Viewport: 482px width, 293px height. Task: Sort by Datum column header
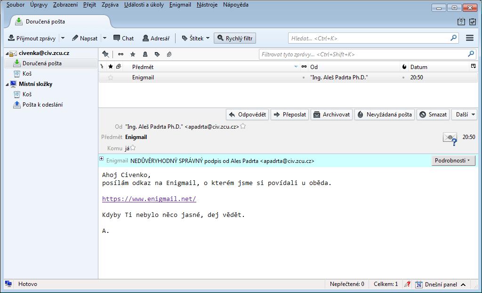(x=439, y=67)
